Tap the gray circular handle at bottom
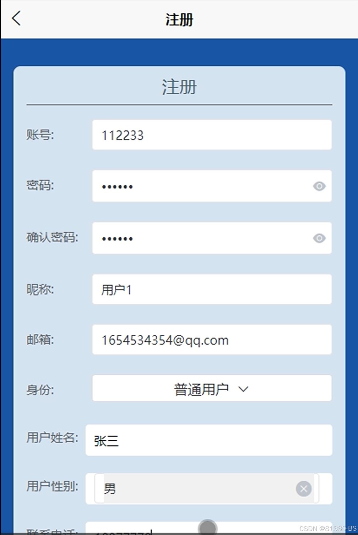 (208, 527)
